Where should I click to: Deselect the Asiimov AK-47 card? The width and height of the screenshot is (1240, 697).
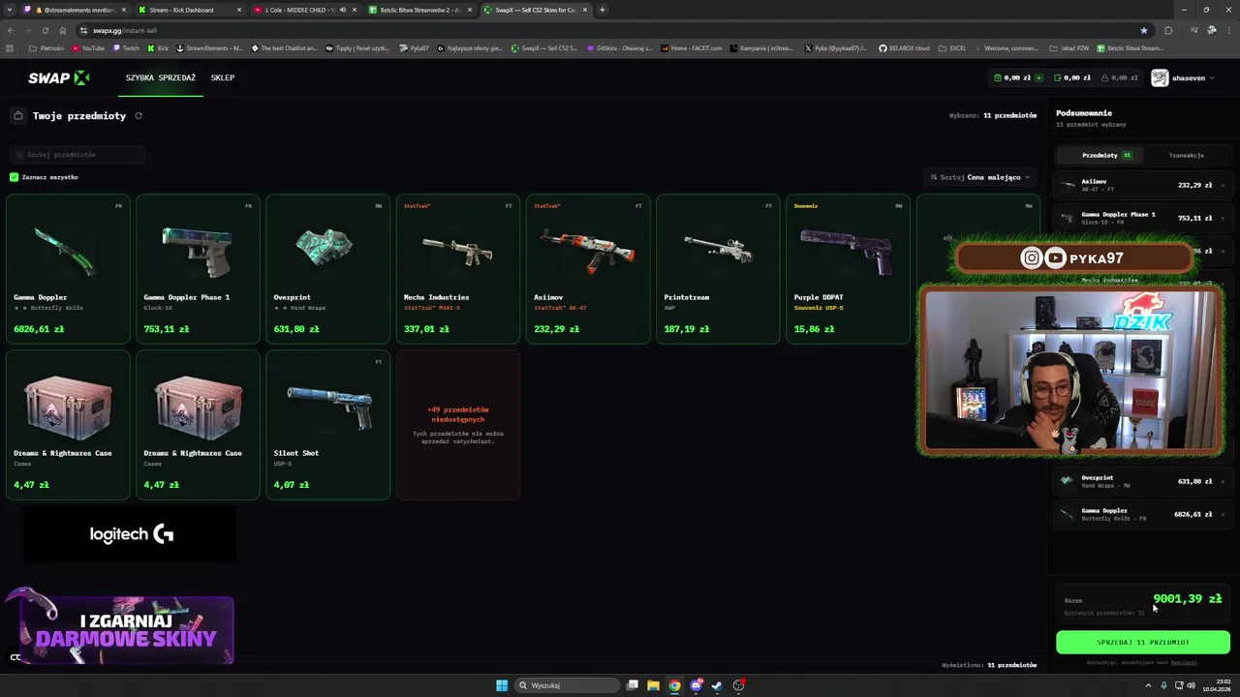(587, 269)
